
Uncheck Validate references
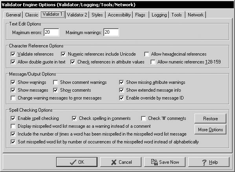click(x=13, y=54)
